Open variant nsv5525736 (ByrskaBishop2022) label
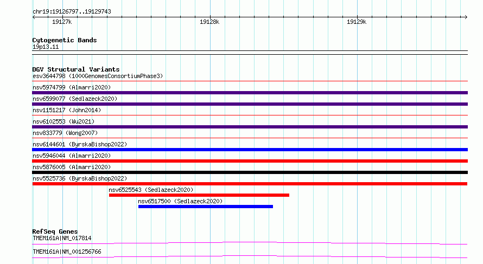483x264 pixels. coord(80,178)
